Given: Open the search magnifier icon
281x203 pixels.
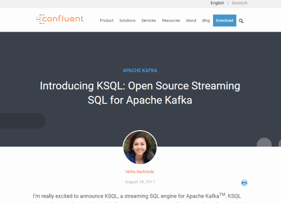Looking at the screenshot, I should coord(241,21).
